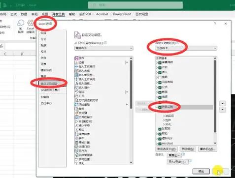Uncheck the 背景消除 tab checkbox
This screenshot has width=235, height=178.
160,62
